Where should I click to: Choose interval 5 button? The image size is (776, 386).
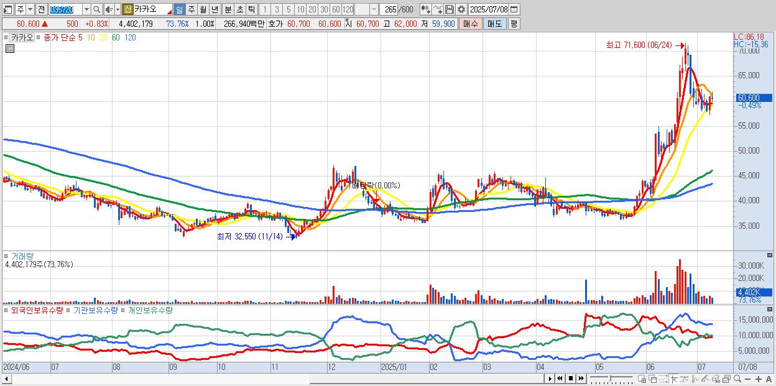288,9
